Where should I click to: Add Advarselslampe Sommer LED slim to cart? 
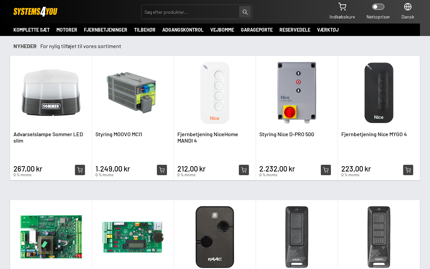(x=80, y=170)
